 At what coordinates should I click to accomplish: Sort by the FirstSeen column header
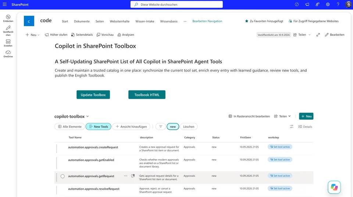tap(245, 137)
